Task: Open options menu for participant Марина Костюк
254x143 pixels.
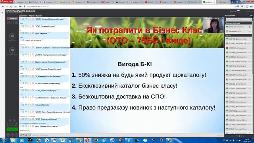Action: [x=250, y=31]
